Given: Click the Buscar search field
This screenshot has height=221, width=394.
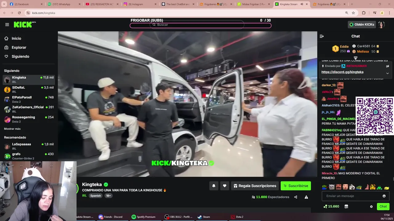Looking at the screenshot, I should point(197,25).
